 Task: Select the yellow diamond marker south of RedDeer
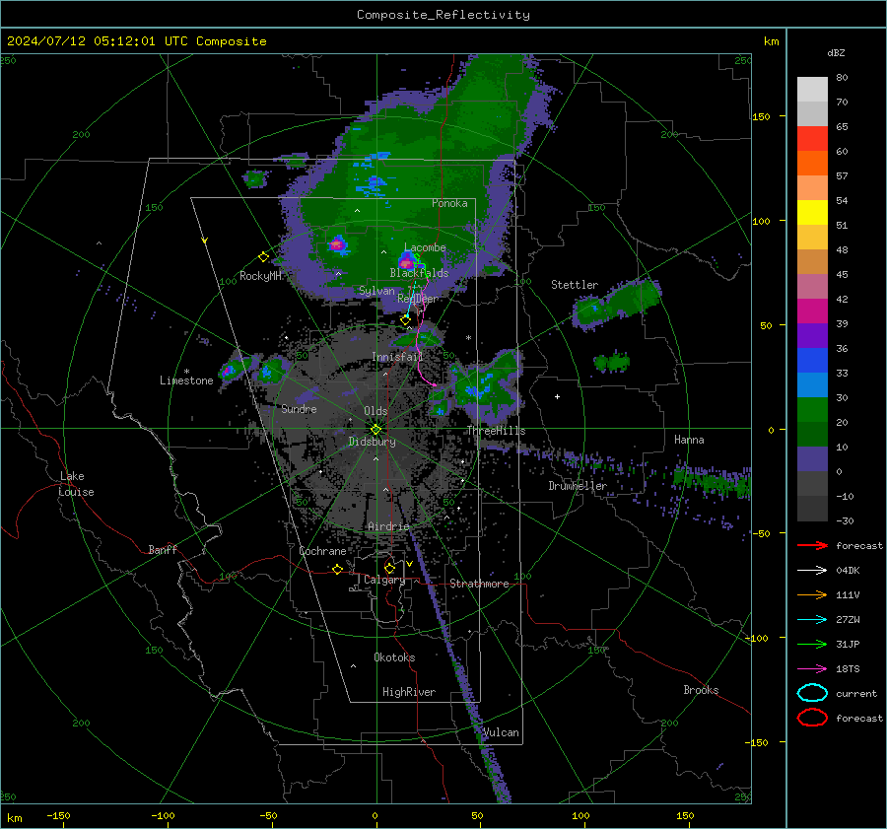[405, 320]
